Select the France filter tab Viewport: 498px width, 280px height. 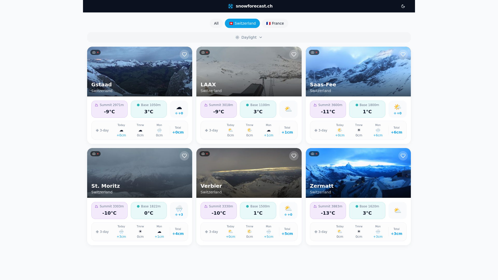point(275,23)
